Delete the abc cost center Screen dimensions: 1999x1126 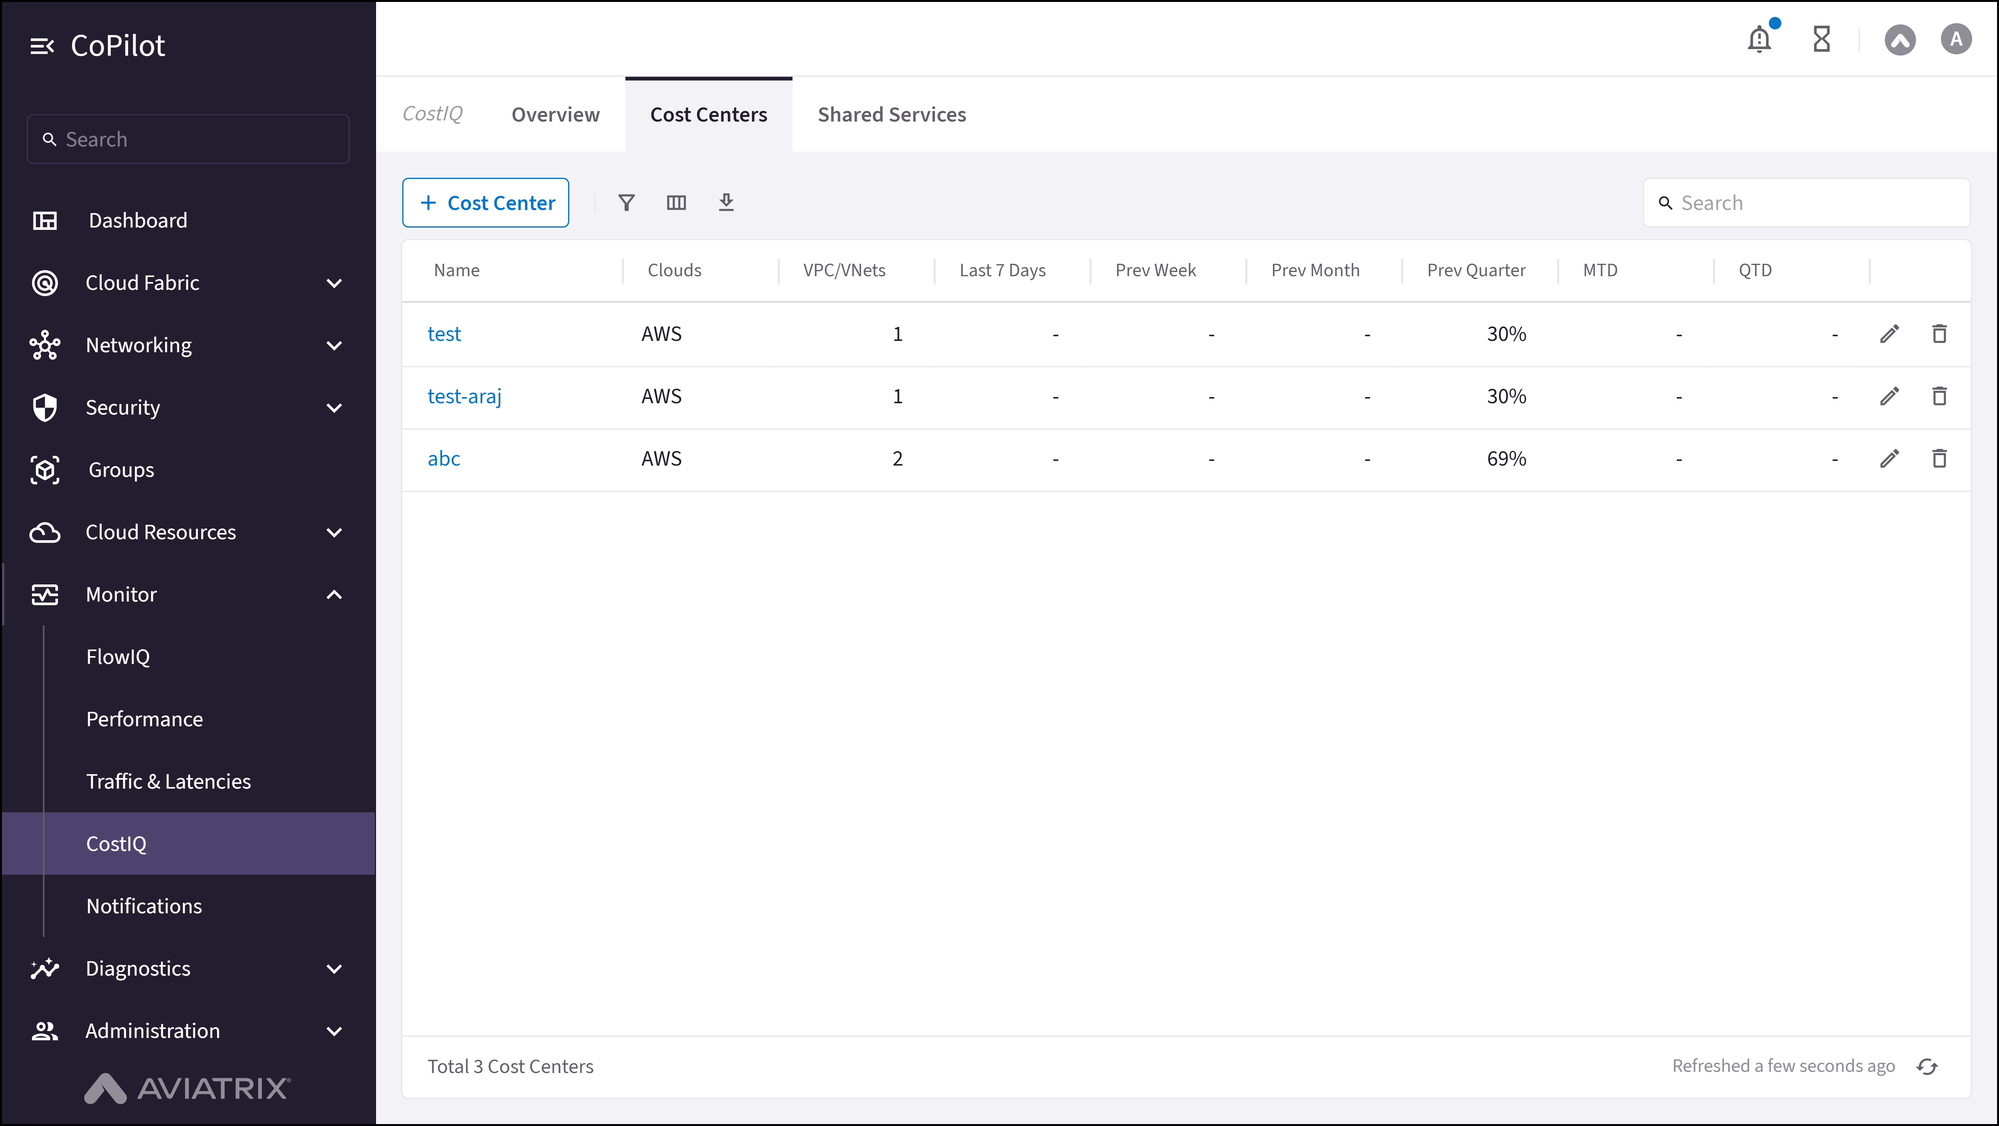point(1939,459)
